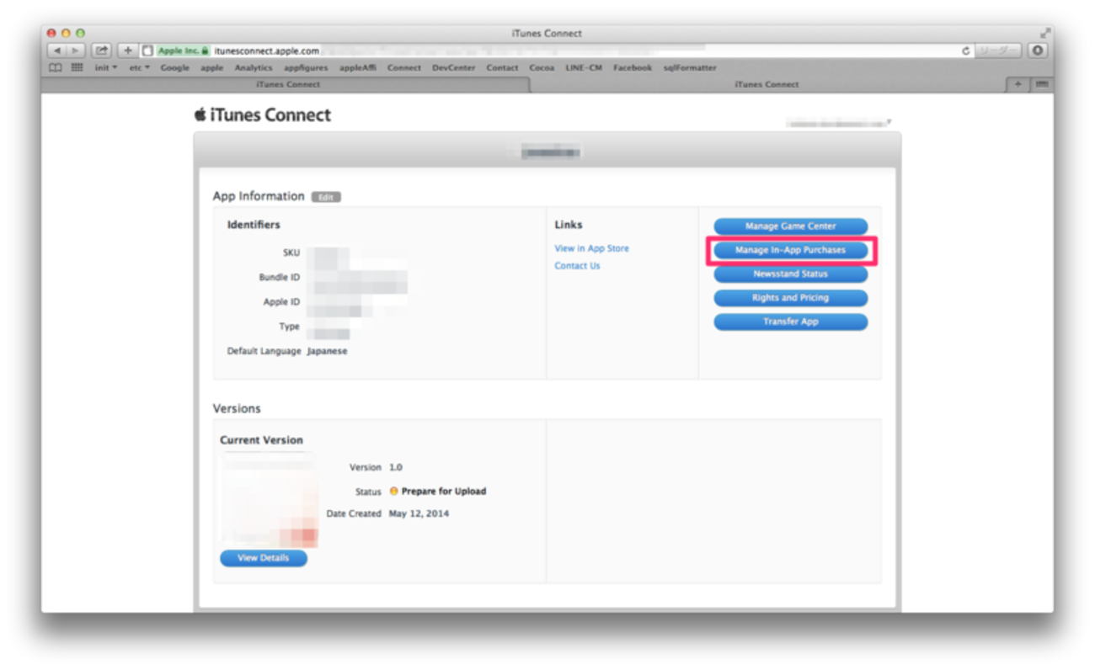1095x670 pixels.
Task: Open the appleAffi bookmark
Action: pos(358,67)
